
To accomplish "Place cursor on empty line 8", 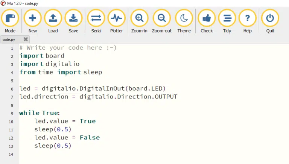I will tap(154, 105).
